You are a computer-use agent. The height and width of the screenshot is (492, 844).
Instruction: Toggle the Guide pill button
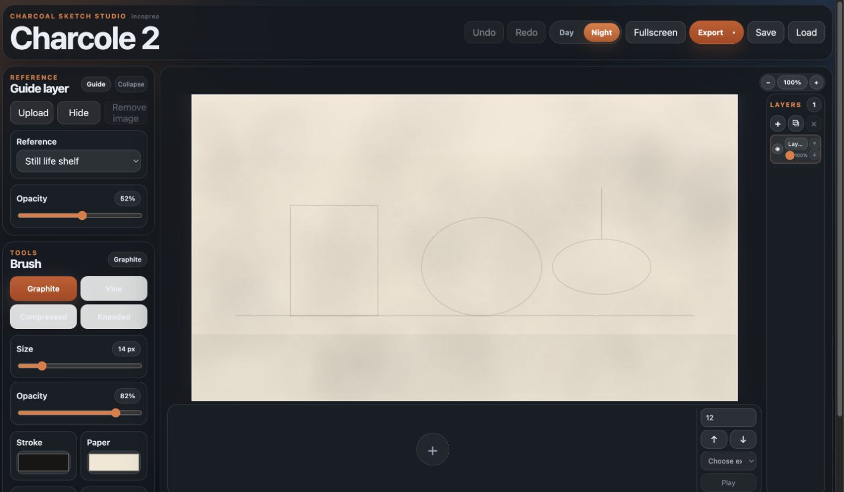click(96, 84)
